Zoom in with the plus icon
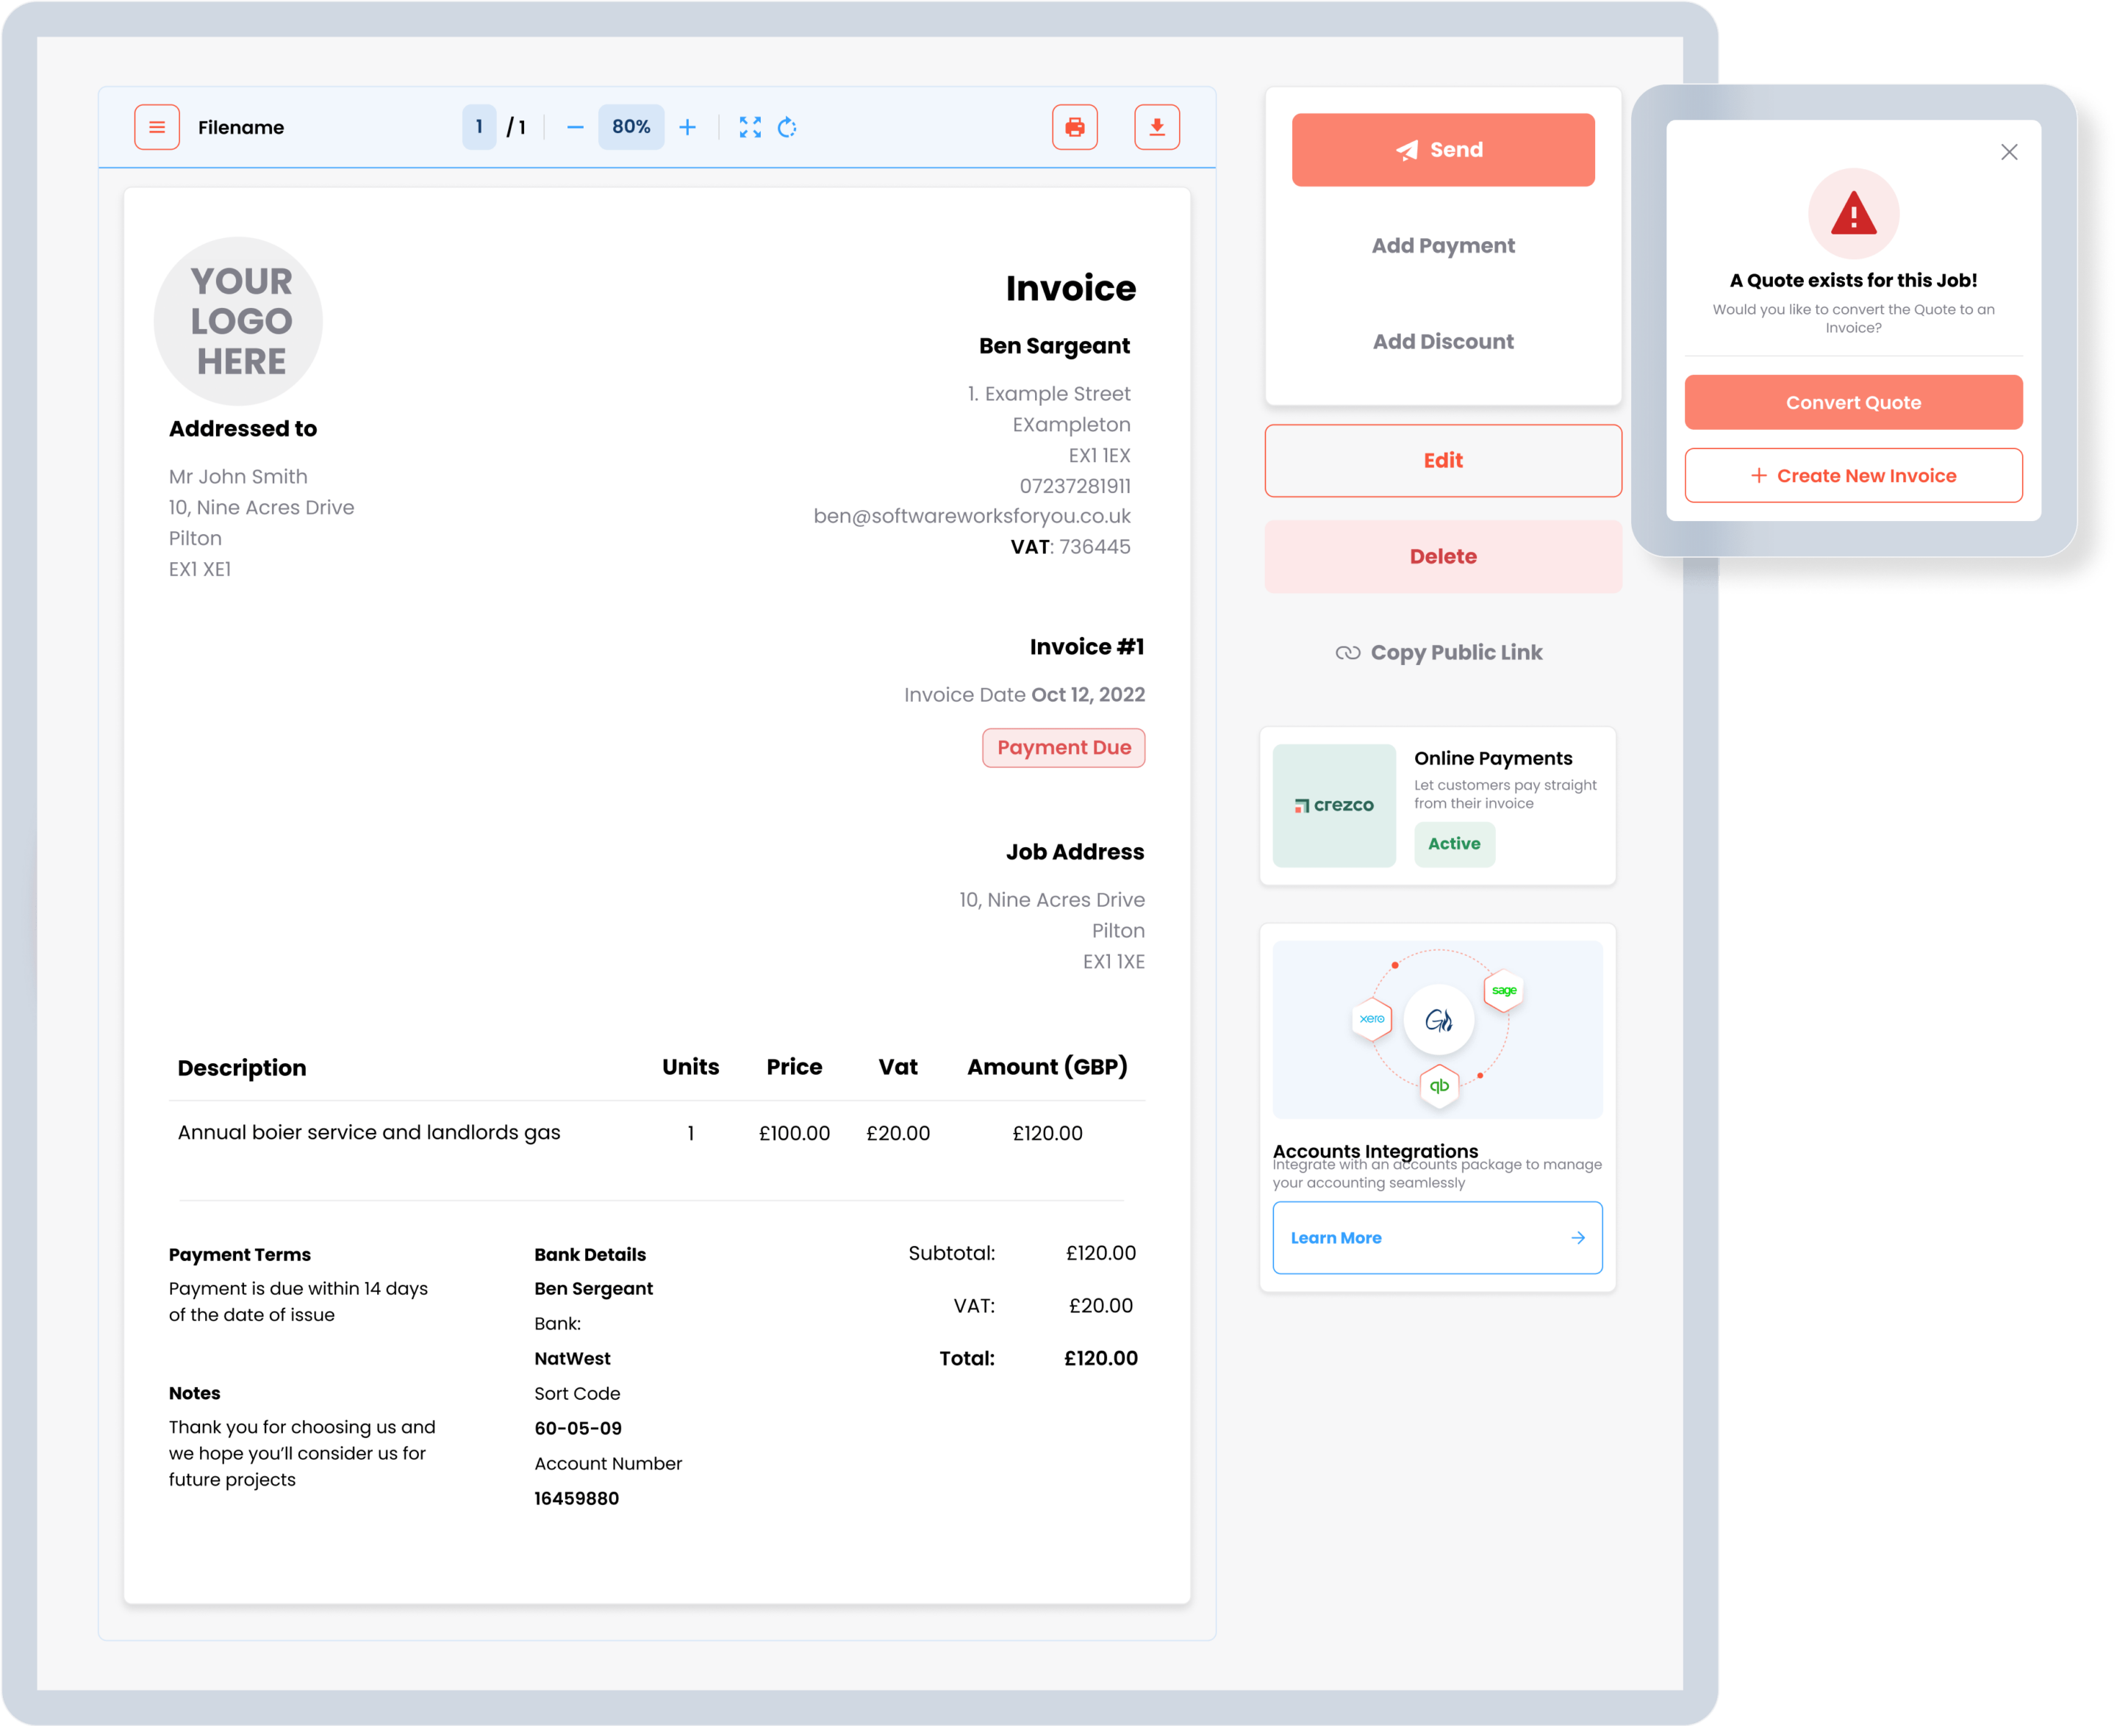 click(687, 127)
